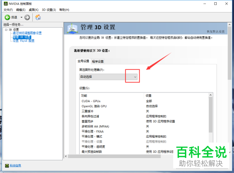The image size is (234, 173).
Task: Select the 垂直同步 feature row
Action: pyautogui.click(x=144, y=121)
